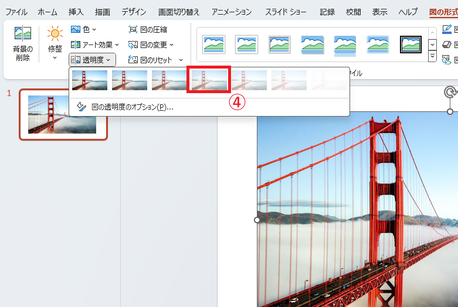The height and width of the screenshot is (307, 458).
Task: Switch to the 校閲 tab
Action: pos(354,12)
